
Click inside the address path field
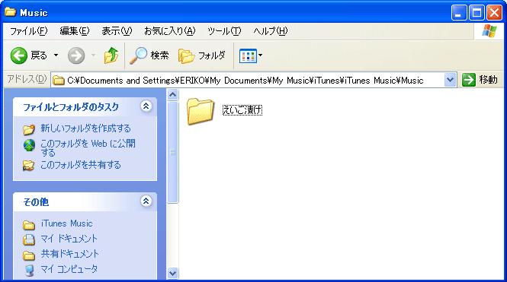pyautogui.click(x=254, y=81)
